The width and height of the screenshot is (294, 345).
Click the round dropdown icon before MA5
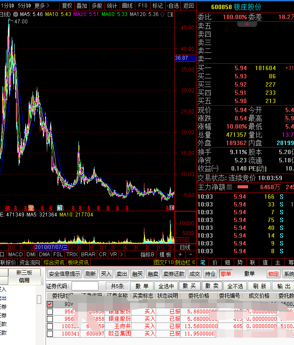(x=16, y=15)
